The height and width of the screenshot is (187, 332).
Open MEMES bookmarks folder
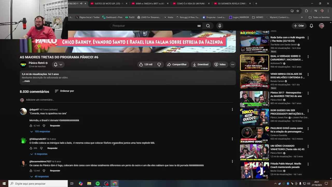(x=258, y=17)
